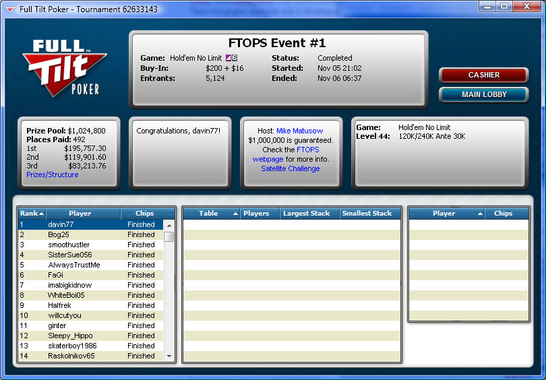546x380 pixels.
Task: Select player Bog25 row
Action: [90, 234]
